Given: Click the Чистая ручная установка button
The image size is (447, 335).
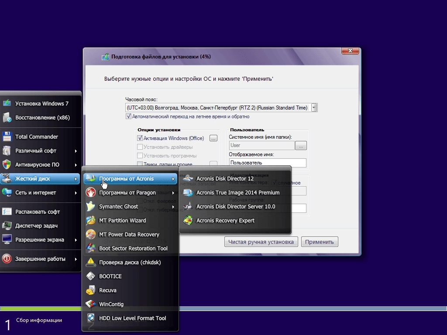Looking at the screenshot, I should (261, 242).
